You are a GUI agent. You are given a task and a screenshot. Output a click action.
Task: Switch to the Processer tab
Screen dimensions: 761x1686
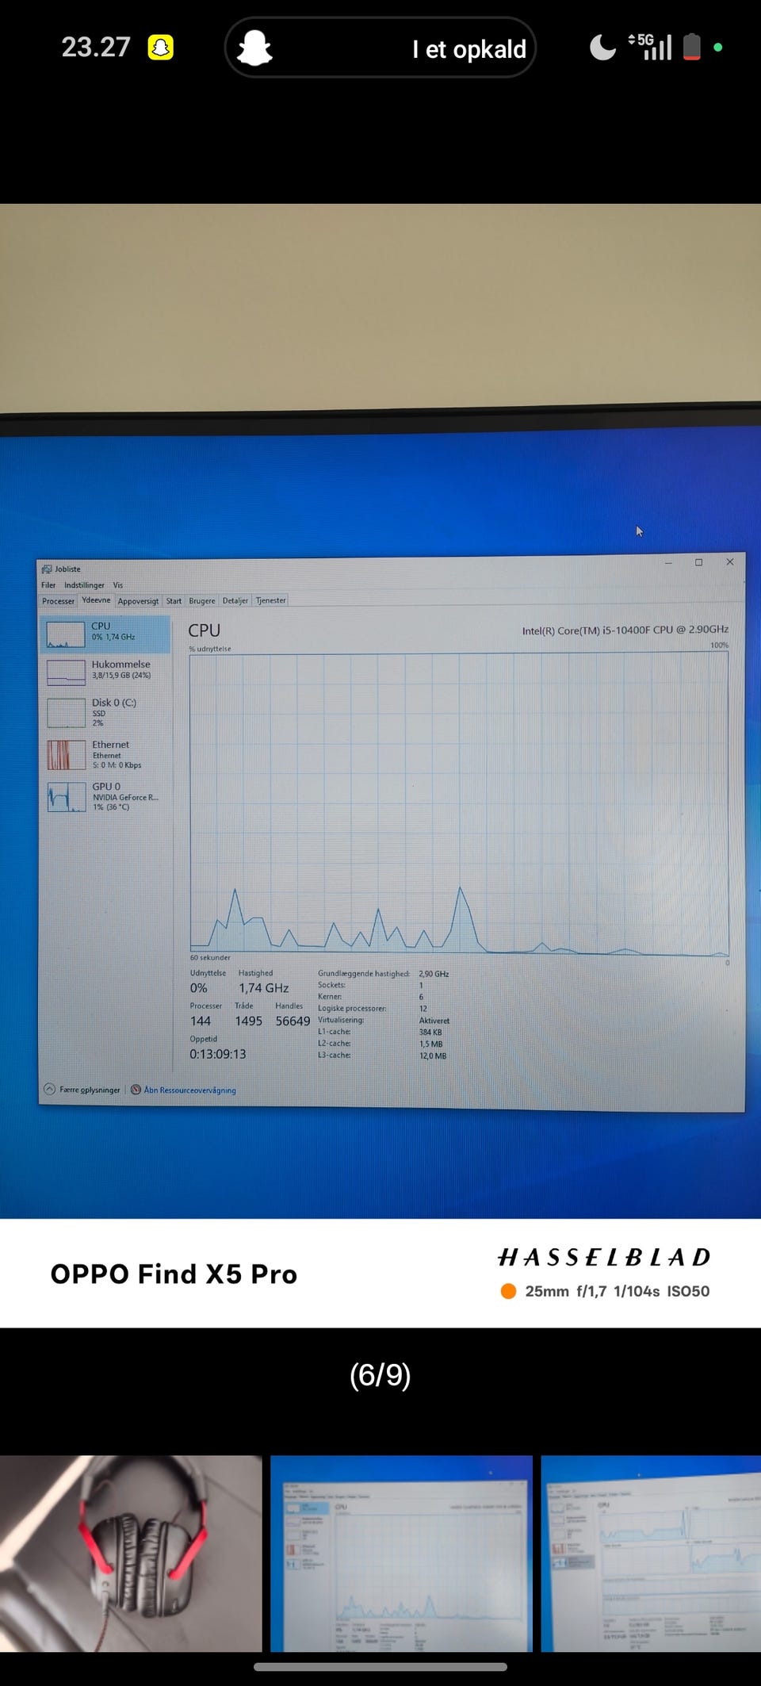pyautogui.click(x=58, y=601)
